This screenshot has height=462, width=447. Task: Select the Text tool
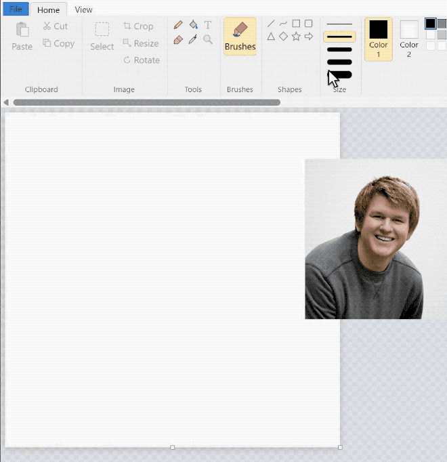coord(208,25)
